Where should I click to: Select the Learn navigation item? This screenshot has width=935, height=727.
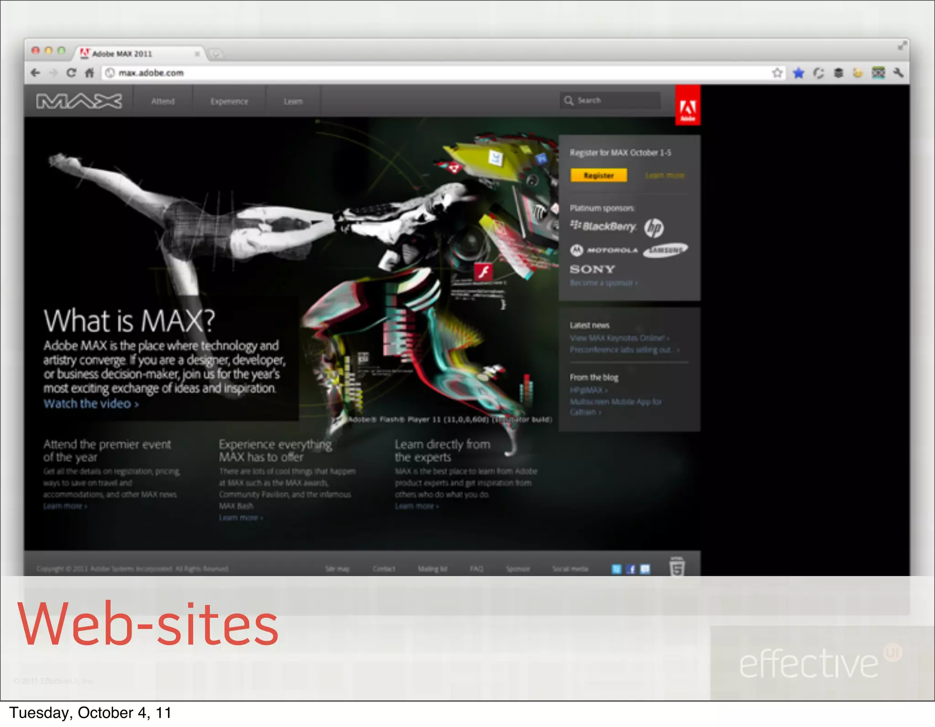point(293,101)
